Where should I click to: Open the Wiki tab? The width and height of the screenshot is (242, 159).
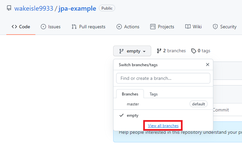click(193, 27)
